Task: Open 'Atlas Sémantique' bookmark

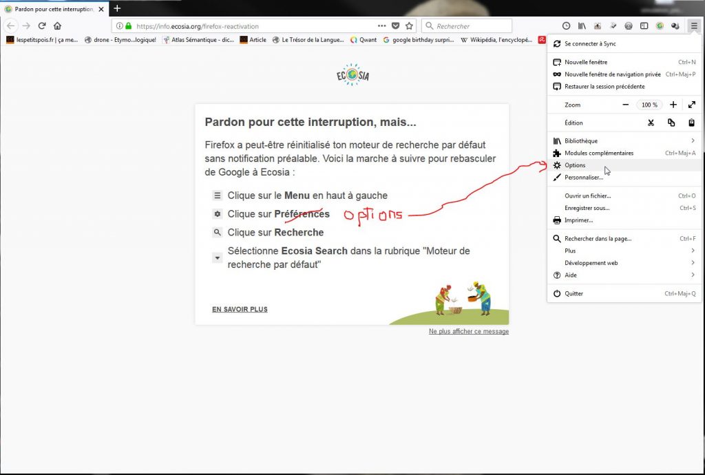Action: pyautogui.click(x=198, y=39)
